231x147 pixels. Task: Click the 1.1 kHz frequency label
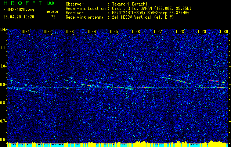click(x=3, y=48)
